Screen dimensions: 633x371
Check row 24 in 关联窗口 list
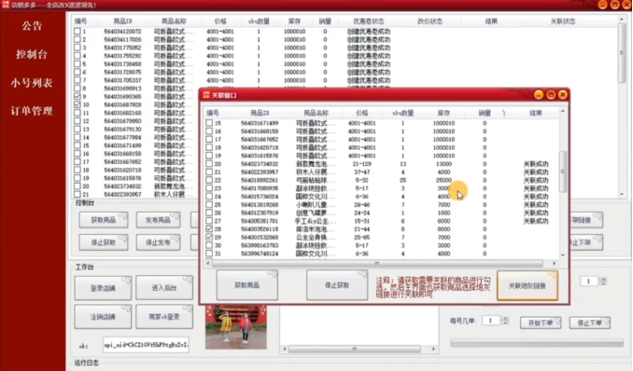click(x=209, y=197)
